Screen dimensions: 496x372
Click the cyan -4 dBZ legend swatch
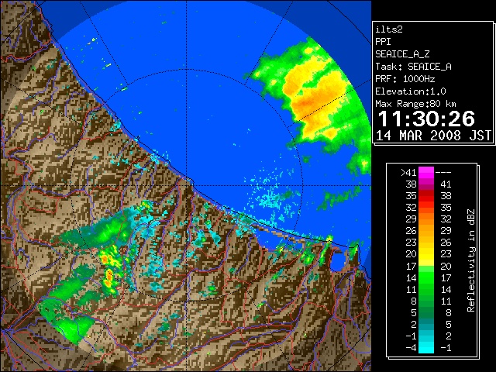426,347
